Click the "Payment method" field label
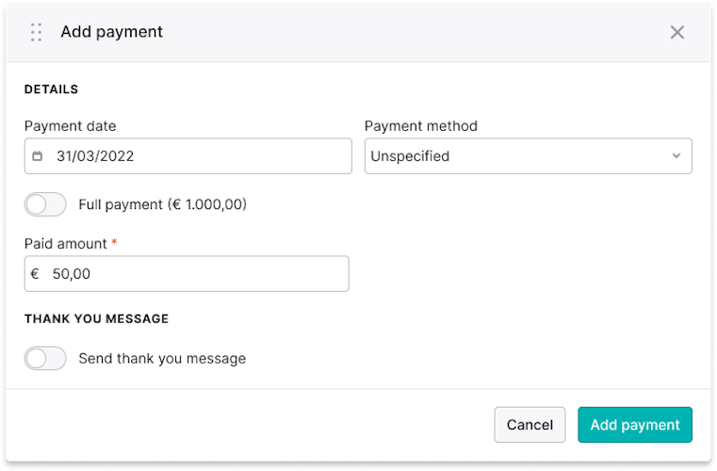Image resolution: width=717 pixels, height=471 pixels. (420, 126)
